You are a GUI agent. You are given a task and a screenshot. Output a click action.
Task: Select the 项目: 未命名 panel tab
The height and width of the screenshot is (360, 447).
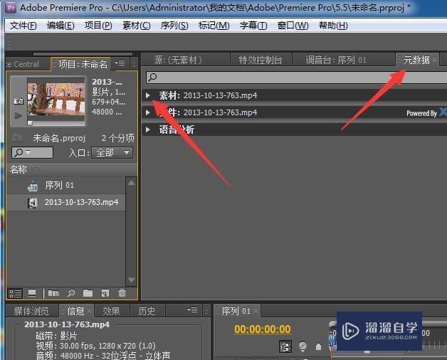point(83,64)
